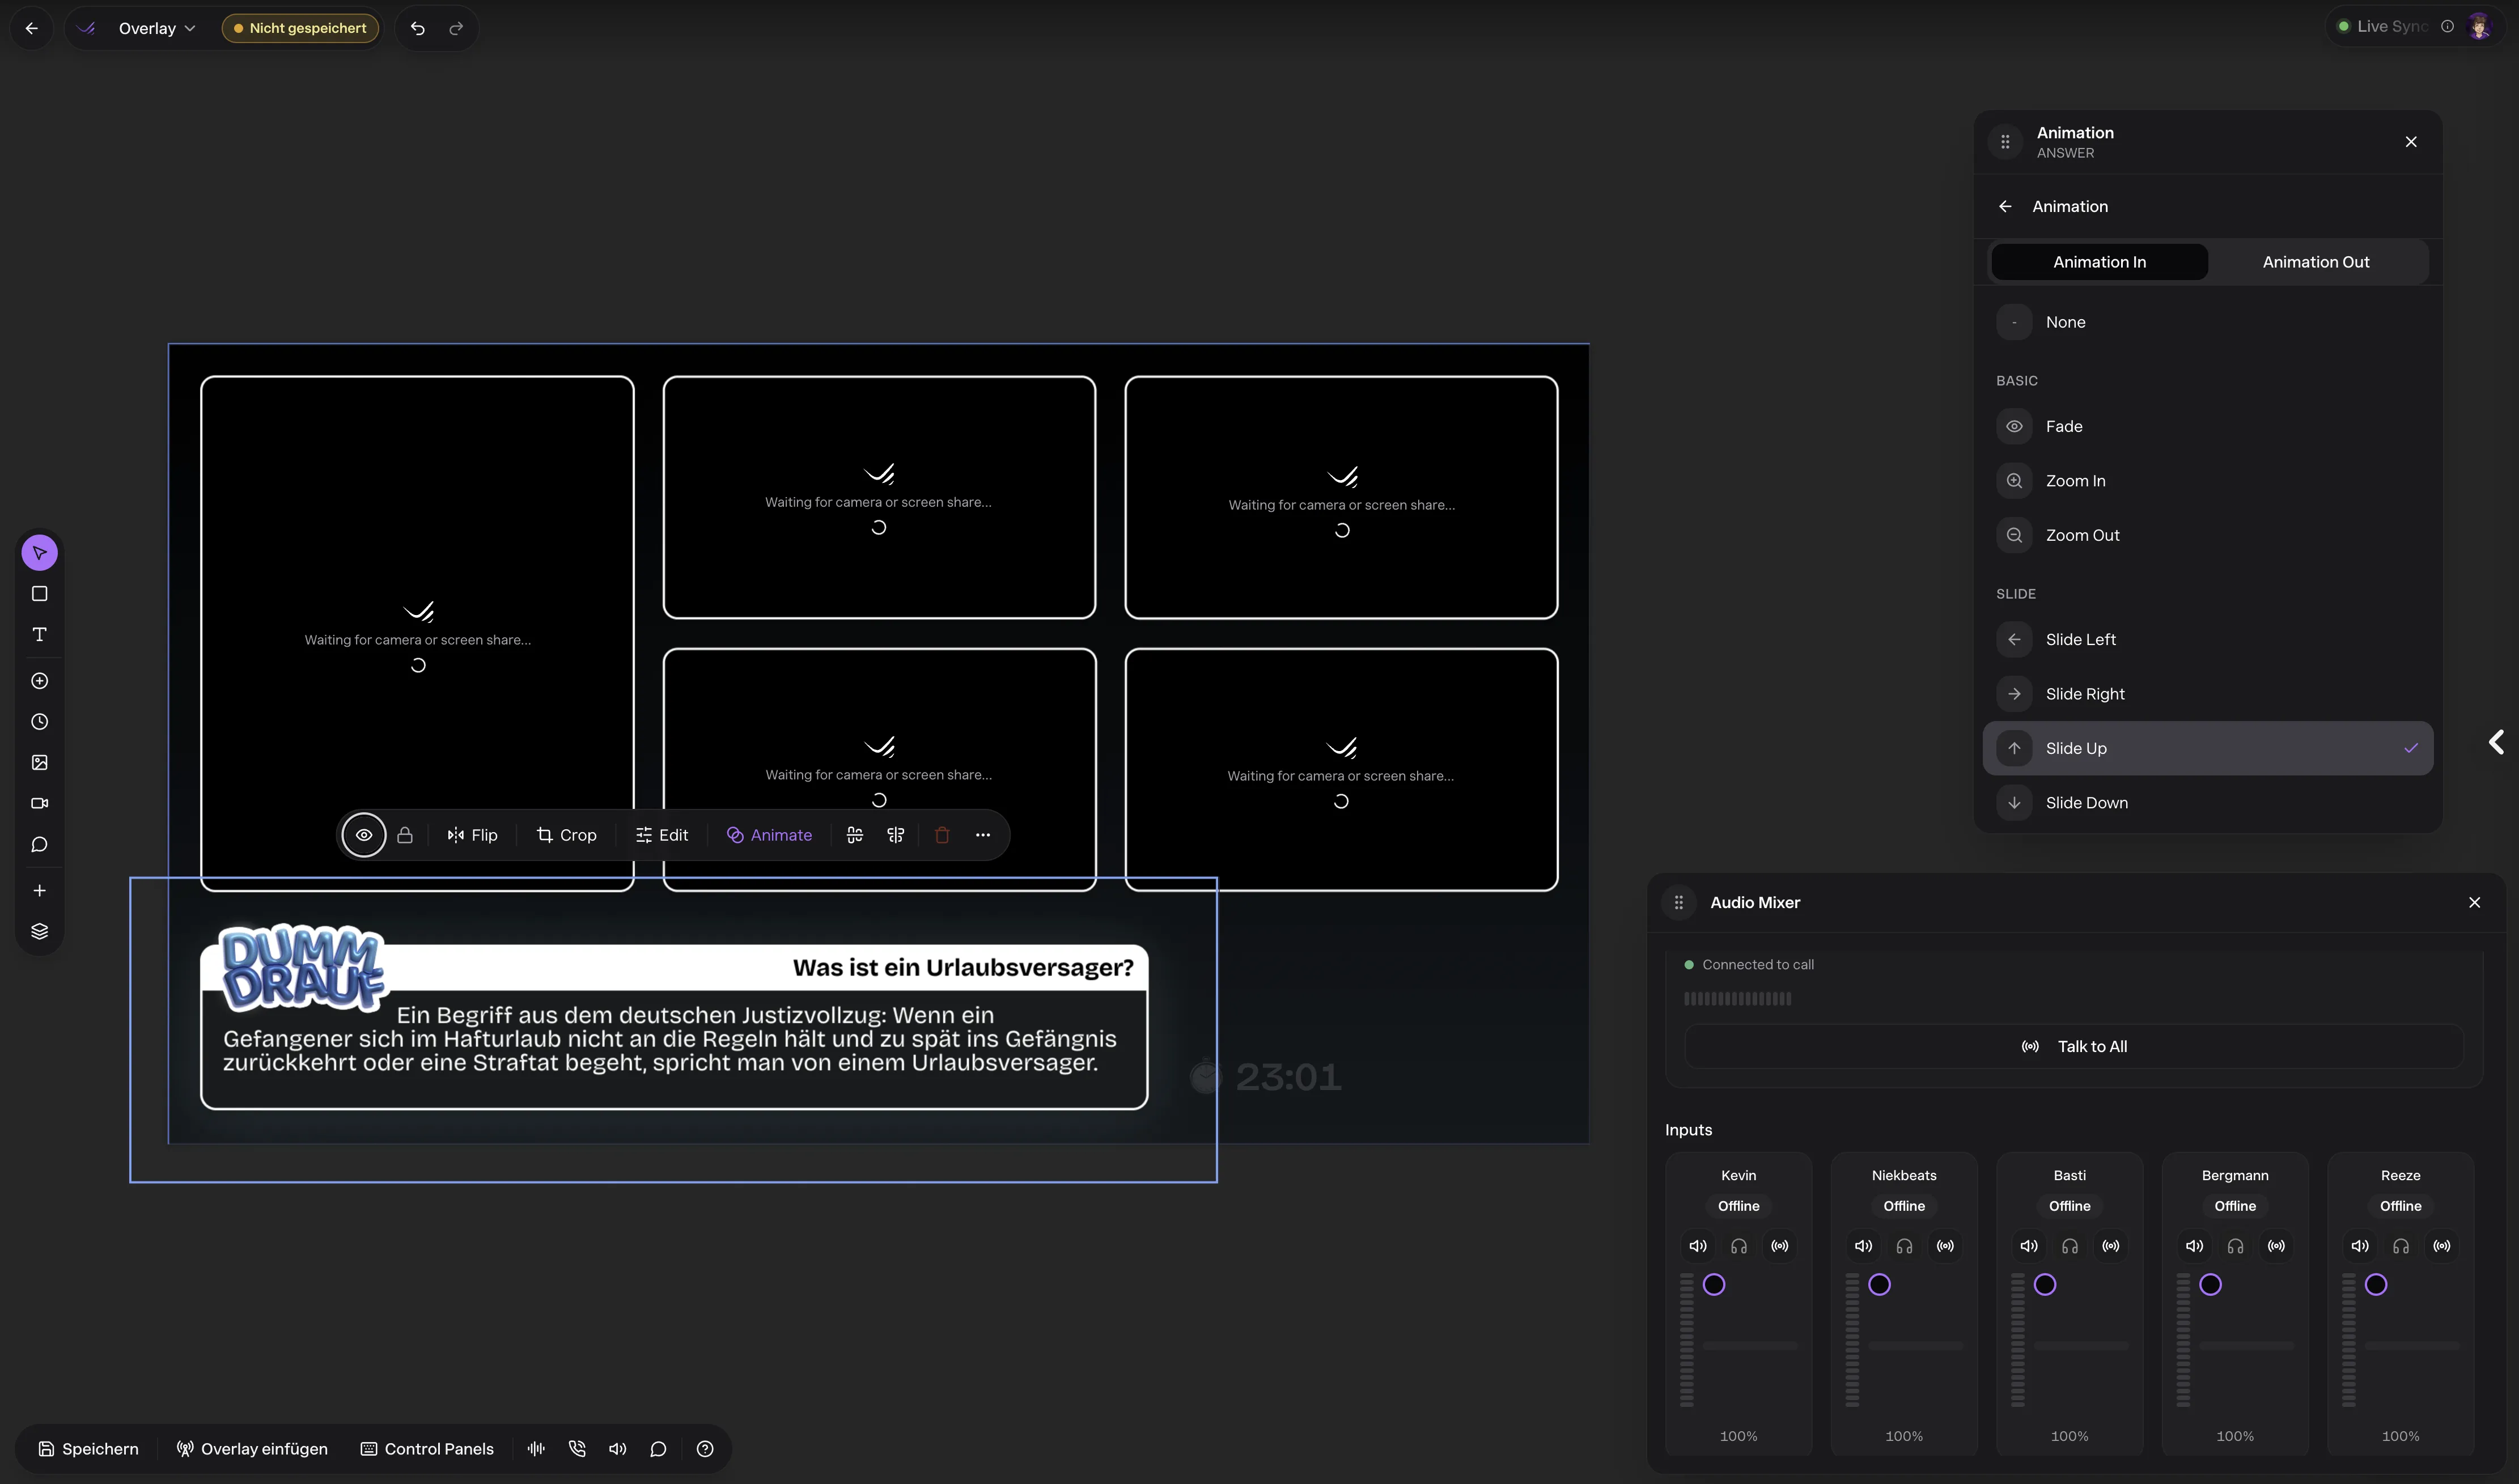2519x1484 pixels.
Task: Mute Kevin's speaker in Audio Mixer
Action: click(1698, 1246)
